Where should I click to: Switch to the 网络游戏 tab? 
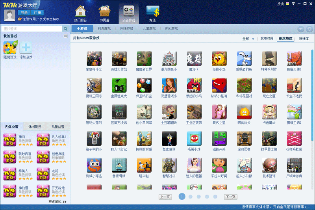tap(126, 28)
